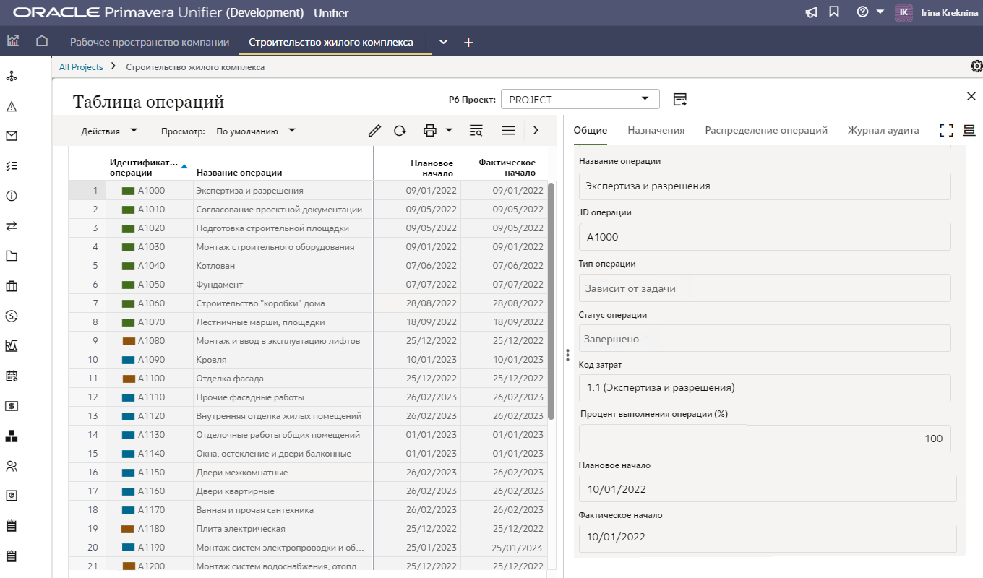Open the P6 Проект PROJECT combo box
The height and width of the screenshot is (578, 983).
(x=580, y=99)
